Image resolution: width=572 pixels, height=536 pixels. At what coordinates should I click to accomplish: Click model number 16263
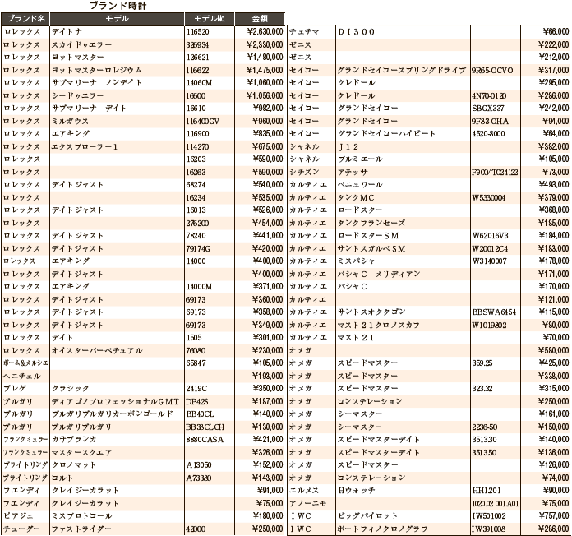point(196,172)
